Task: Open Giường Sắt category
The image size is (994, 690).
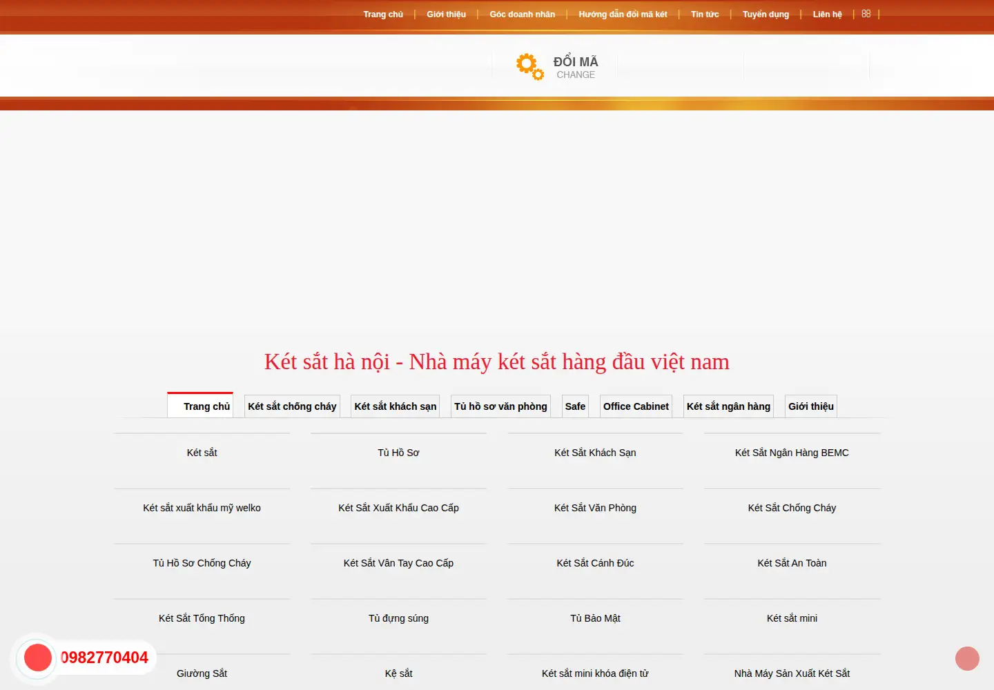Action: 202,673
